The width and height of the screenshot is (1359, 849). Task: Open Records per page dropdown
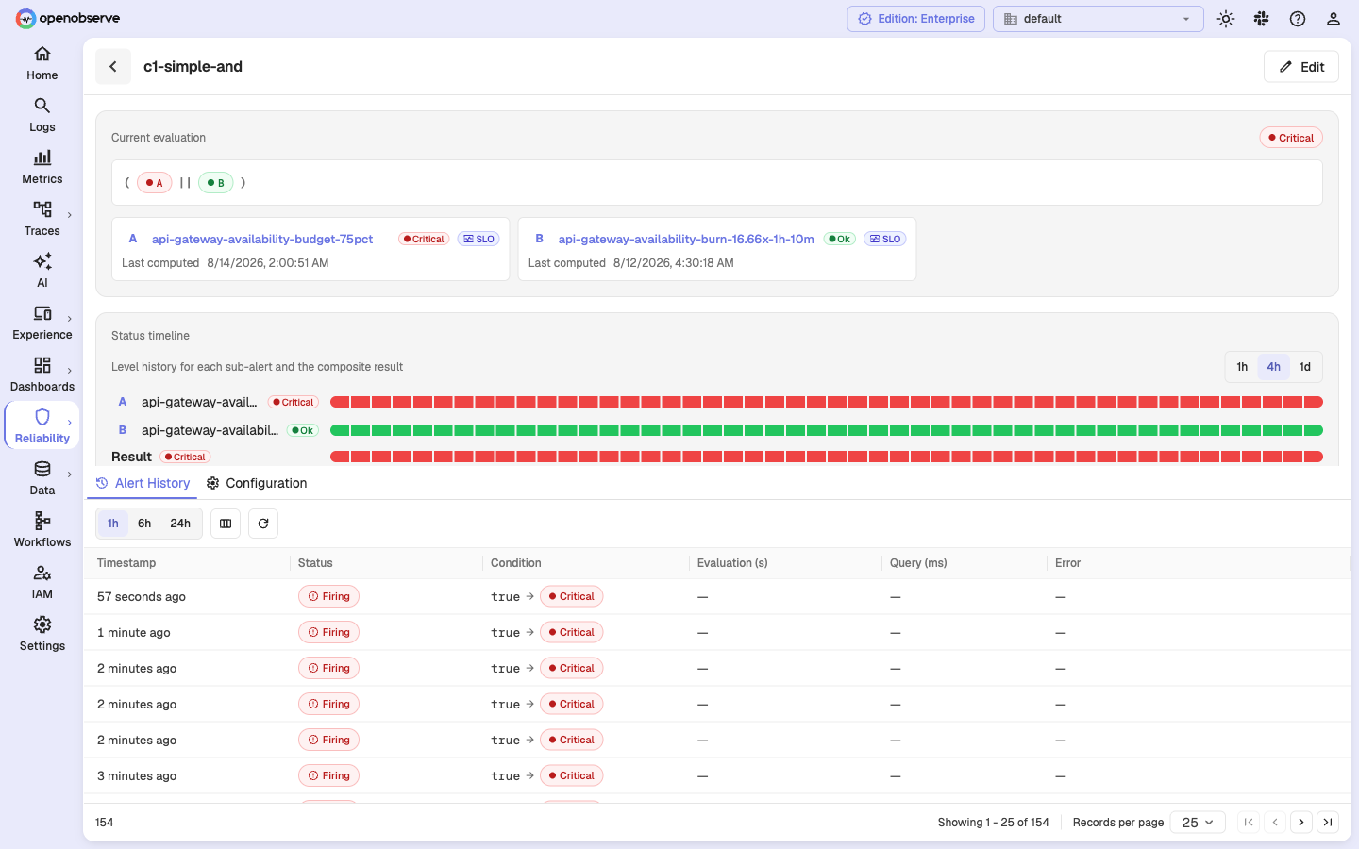pos(1198,823)
